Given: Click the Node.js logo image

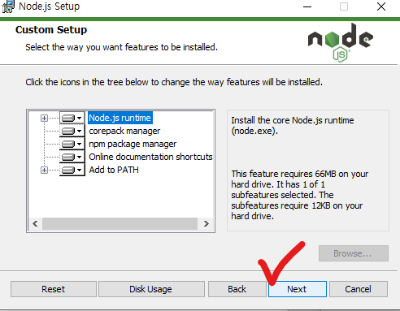Looking at the screenshot, I should tap(341, 43).
